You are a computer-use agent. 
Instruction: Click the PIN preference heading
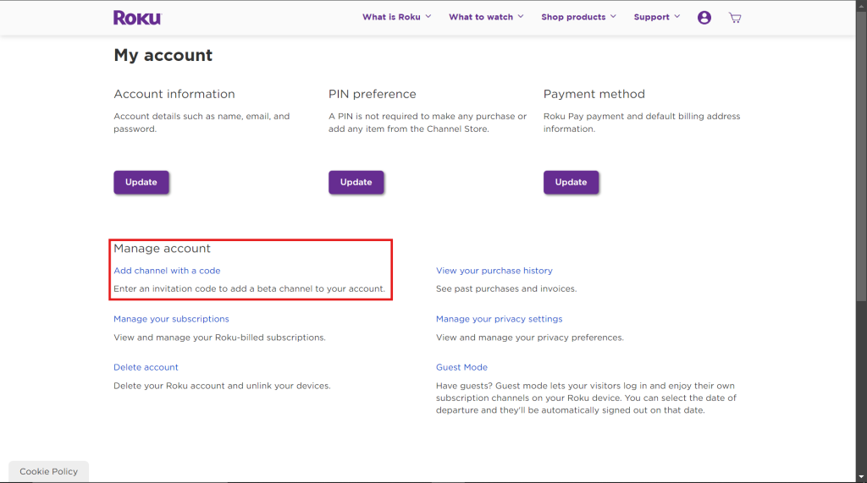pos(373,94)
